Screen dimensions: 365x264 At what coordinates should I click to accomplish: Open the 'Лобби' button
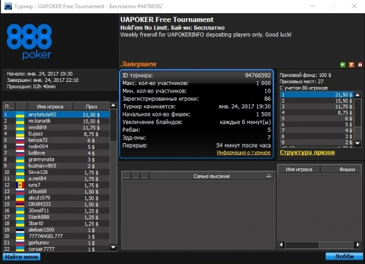coord(344,256)
